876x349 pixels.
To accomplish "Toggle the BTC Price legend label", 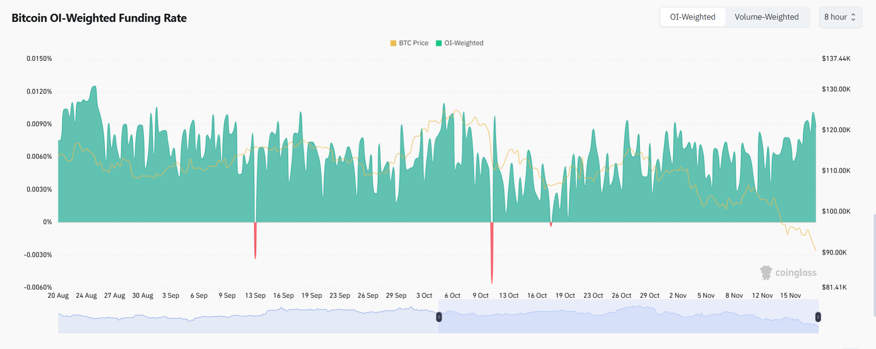I will point(414,43).
